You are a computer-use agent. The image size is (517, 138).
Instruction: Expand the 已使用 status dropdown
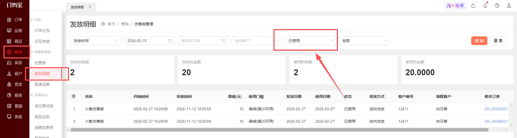tap(311, 41)
